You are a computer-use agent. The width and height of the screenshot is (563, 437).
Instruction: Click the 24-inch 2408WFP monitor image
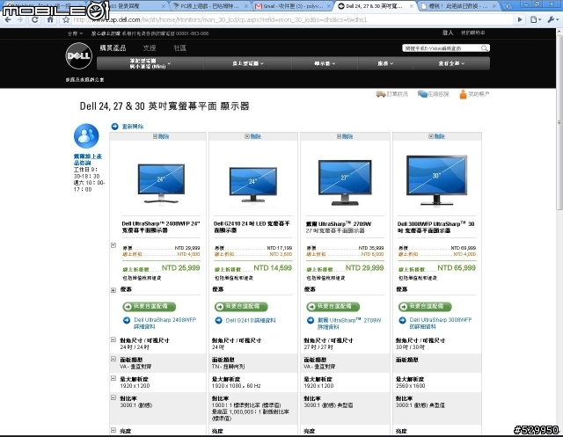[x=161, y=184]
